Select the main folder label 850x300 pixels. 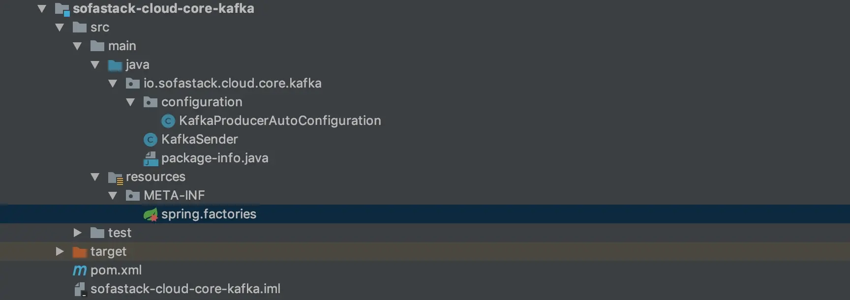coord(122,46)
